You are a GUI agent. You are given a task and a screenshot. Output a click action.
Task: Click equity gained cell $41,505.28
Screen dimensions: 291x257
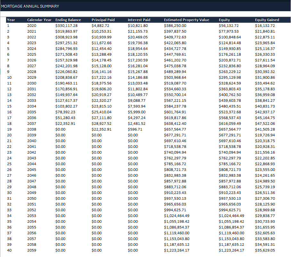point(265,129)
